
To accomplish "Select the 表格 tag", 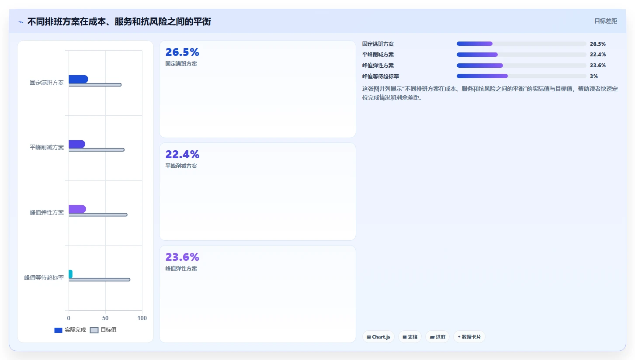I will pos(410,337).
